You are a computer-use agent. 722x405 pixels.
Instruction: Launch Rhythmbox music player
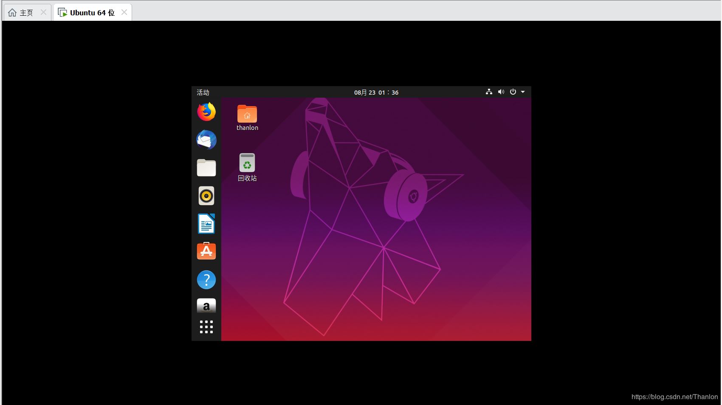point(206,196)
